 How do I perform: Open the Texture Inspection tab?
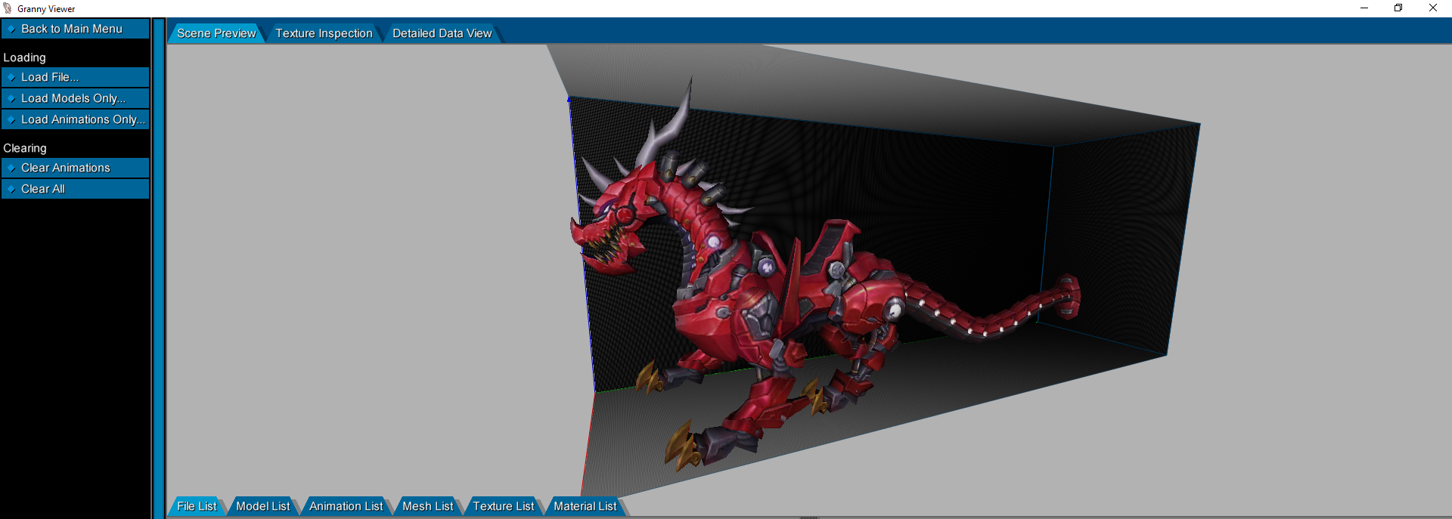(x=324, y=33)
